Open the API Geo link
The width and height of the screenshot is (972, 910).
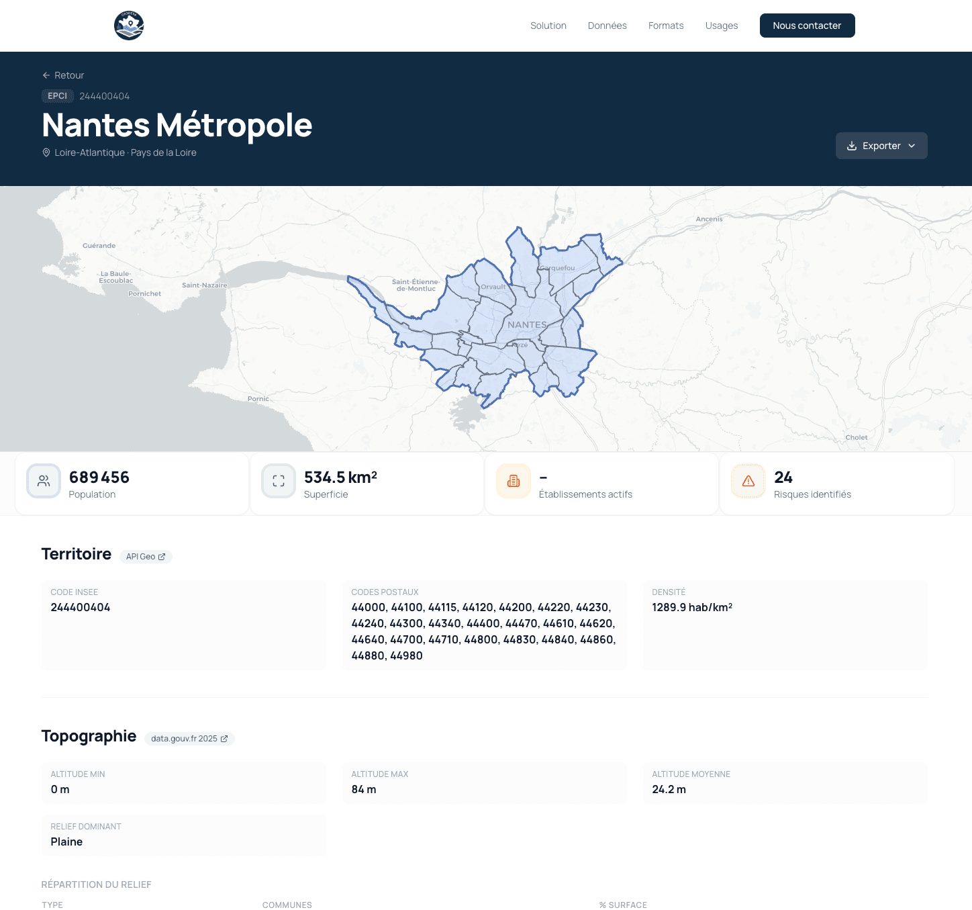[x=145, y=556]
